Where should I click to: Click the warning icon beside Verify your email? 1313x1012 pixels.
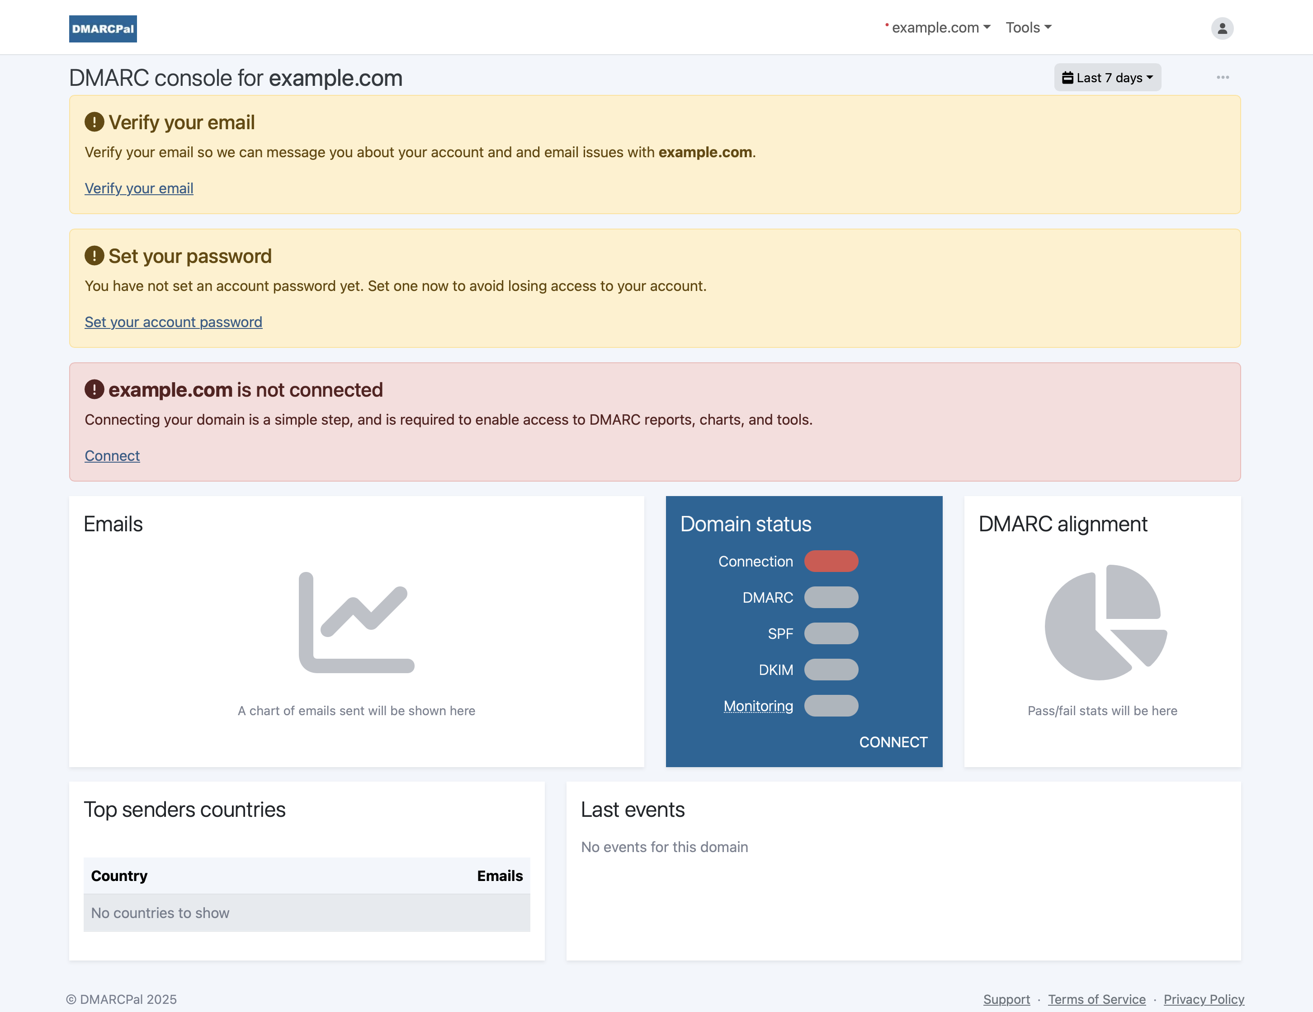click(94, 122)
